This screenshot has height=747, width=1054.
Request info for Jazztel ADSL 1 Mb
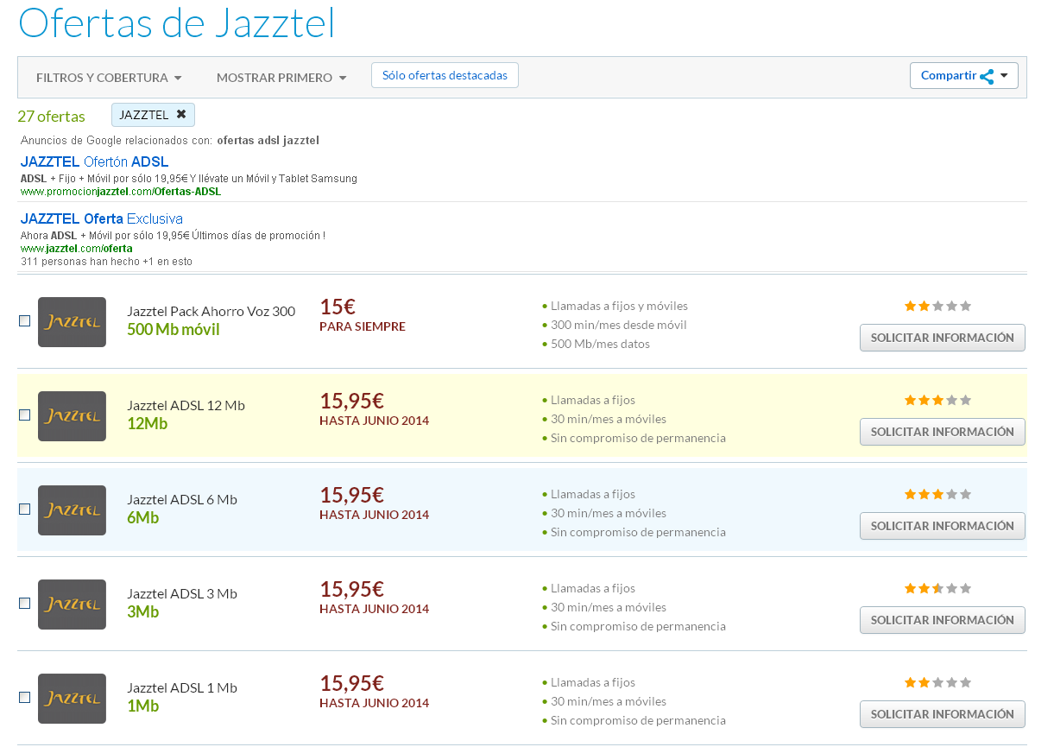click(x=943, y=714)
